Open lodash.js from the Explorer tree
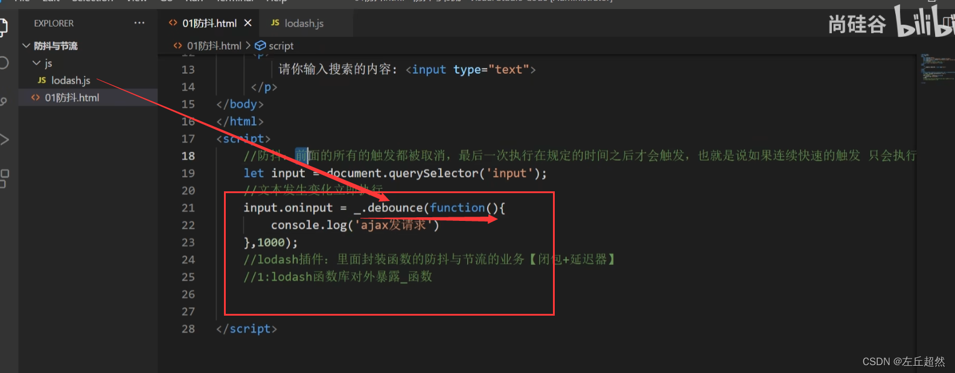The image size is (955, 373). tap(71, 80)
